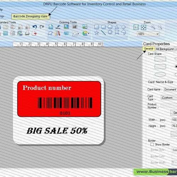Select the Image Library landscape icon
This screenshot has height=177, width=177.
pos(85,27)
